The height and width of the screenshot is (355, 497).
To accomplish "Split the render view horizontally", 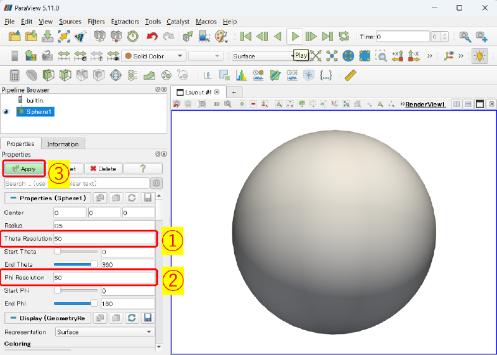I will [x=457, y=104].
